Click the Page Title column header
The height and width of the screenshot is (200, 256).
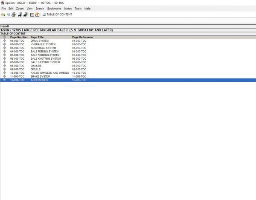(x=37, y=37)
